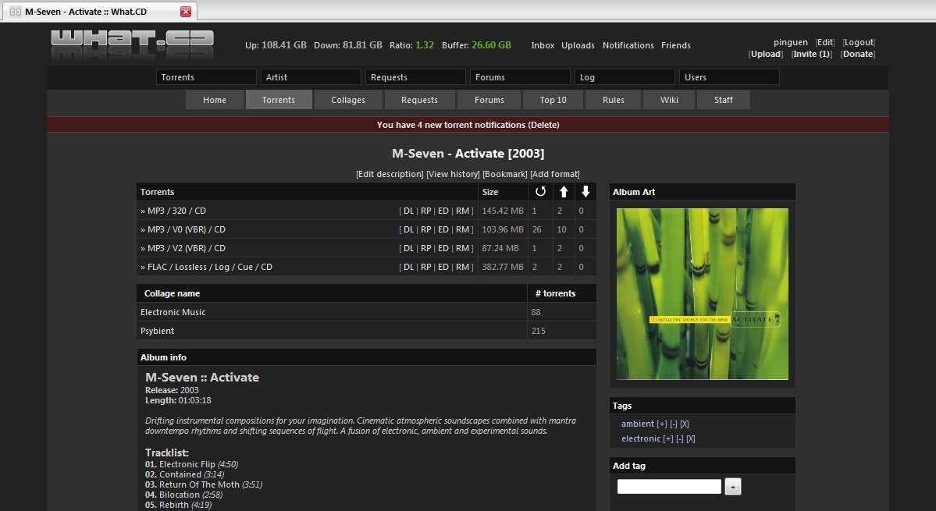Vote up the ambient tag
The width and height of the screenshot is (936, 511).
tap(661, 424)
